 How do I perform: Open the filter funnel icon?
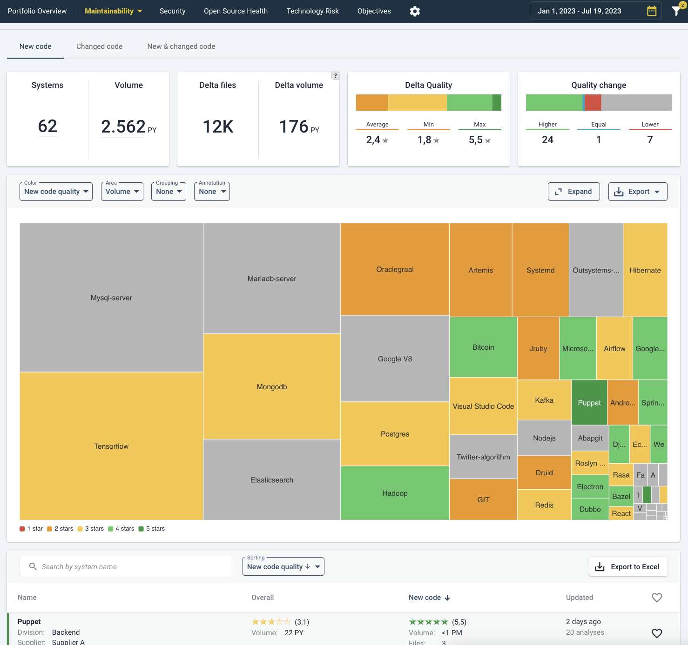click(x=677, y=10)
